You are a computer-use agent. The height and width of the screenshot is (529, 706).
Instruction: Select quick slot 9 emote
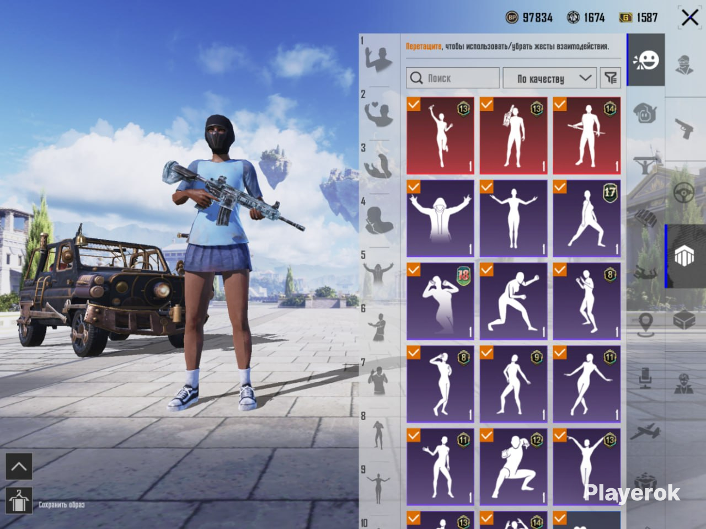(x=379, y=488)
